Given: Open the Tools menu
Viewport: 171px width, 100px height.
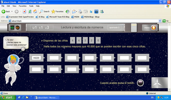Looking at the screenshot, I should coord(31,6).
